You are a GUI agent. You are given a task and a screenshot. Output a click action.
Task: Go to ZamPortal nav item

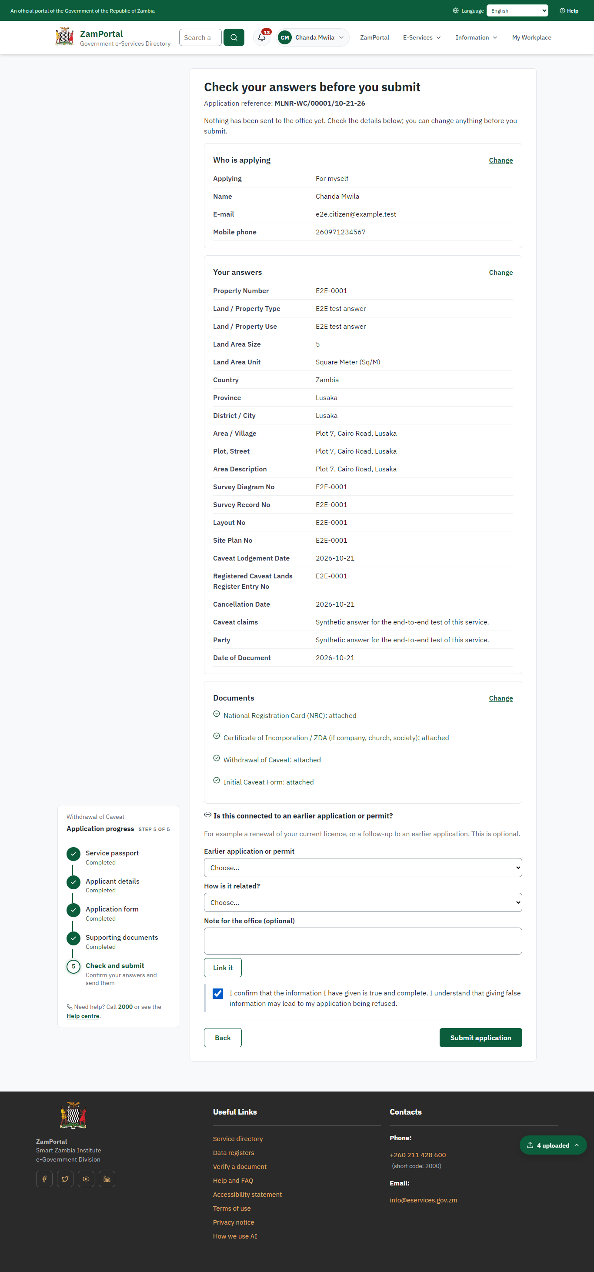pos(374,37)
